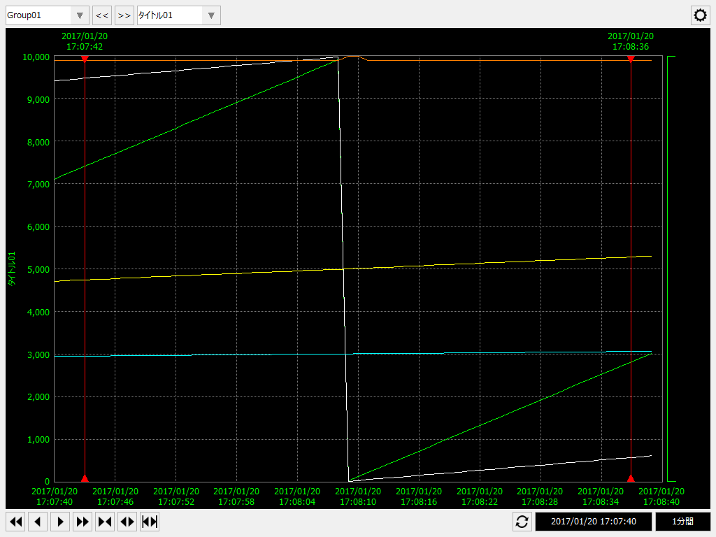716x537 pixels.
Task: Select the fast-forward icon
Action: pos(83,522)
